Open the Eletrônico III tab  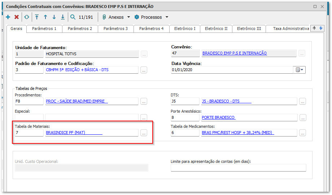point(249,29)
